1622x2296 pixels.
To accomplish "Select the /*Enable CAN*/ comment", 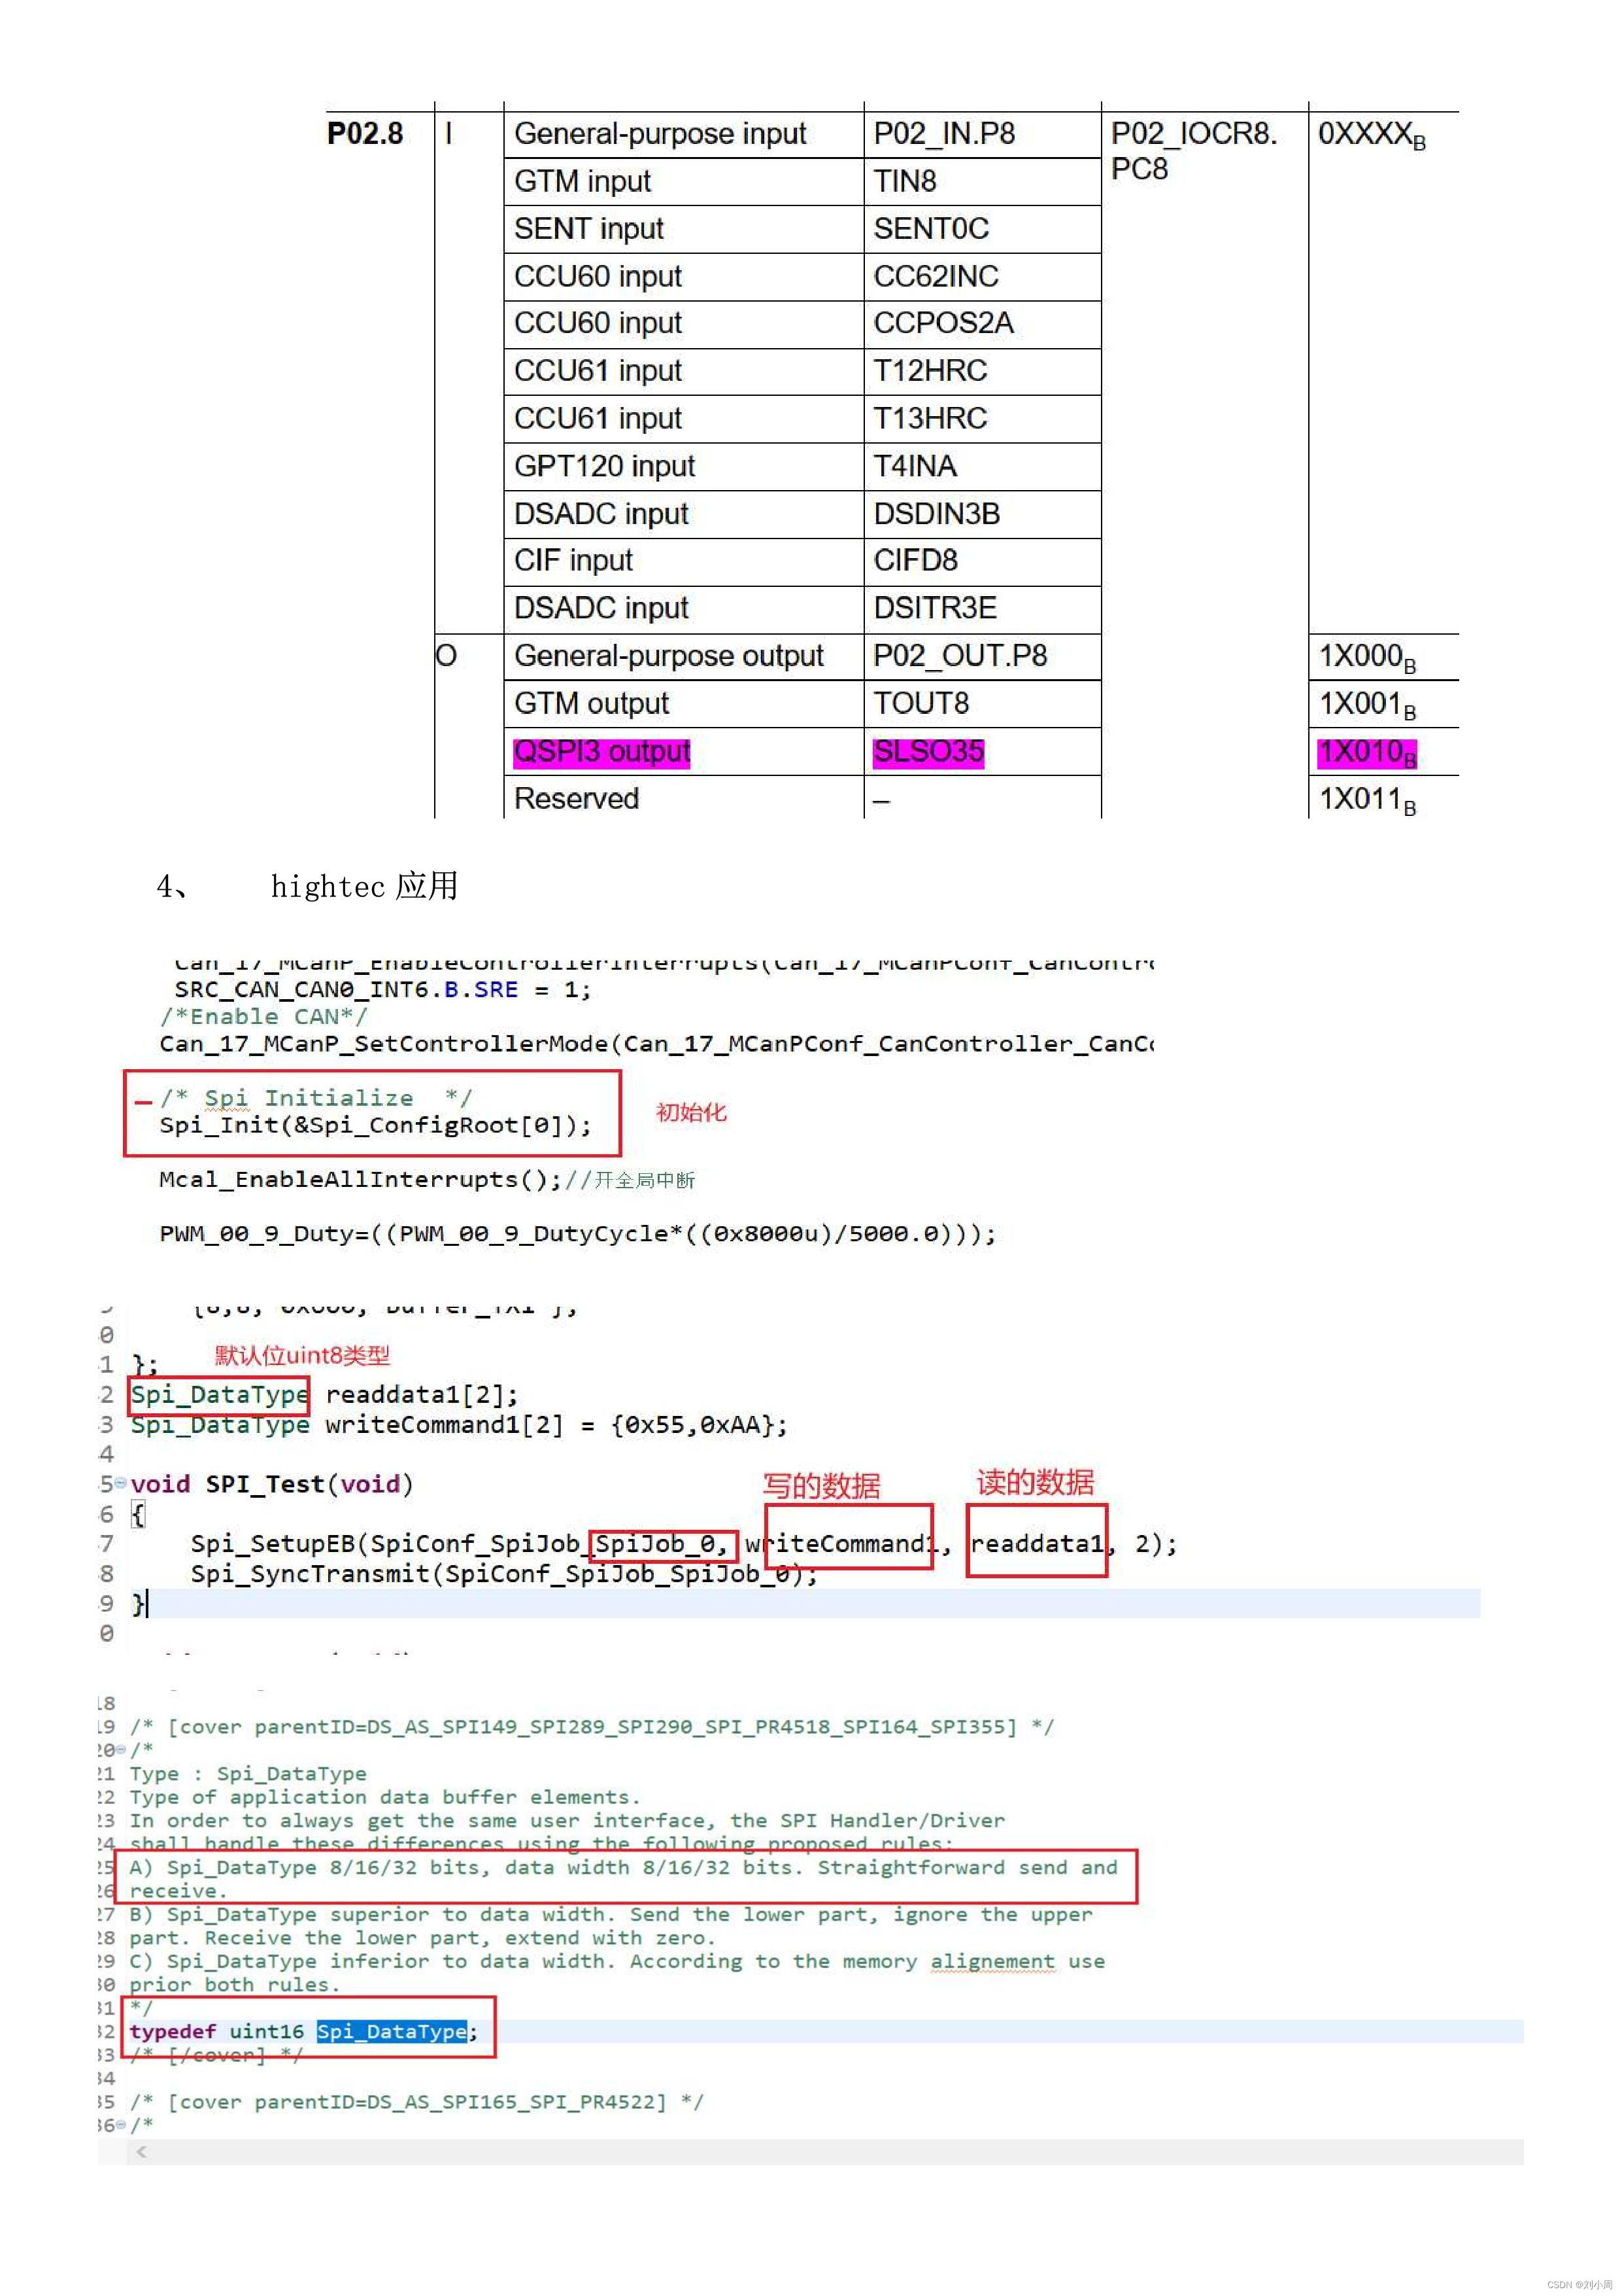I will [263, 1017].
